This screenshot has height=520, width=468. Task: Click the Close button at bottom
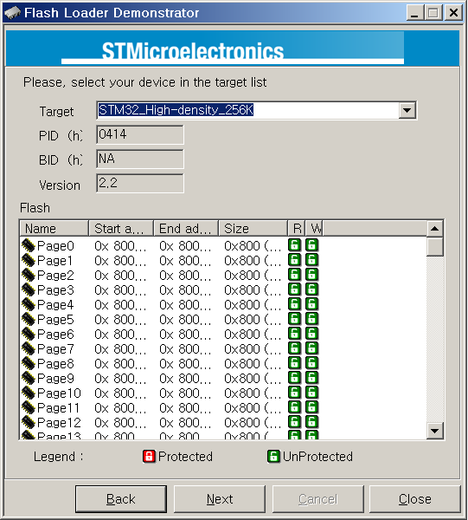coord(414,499)
